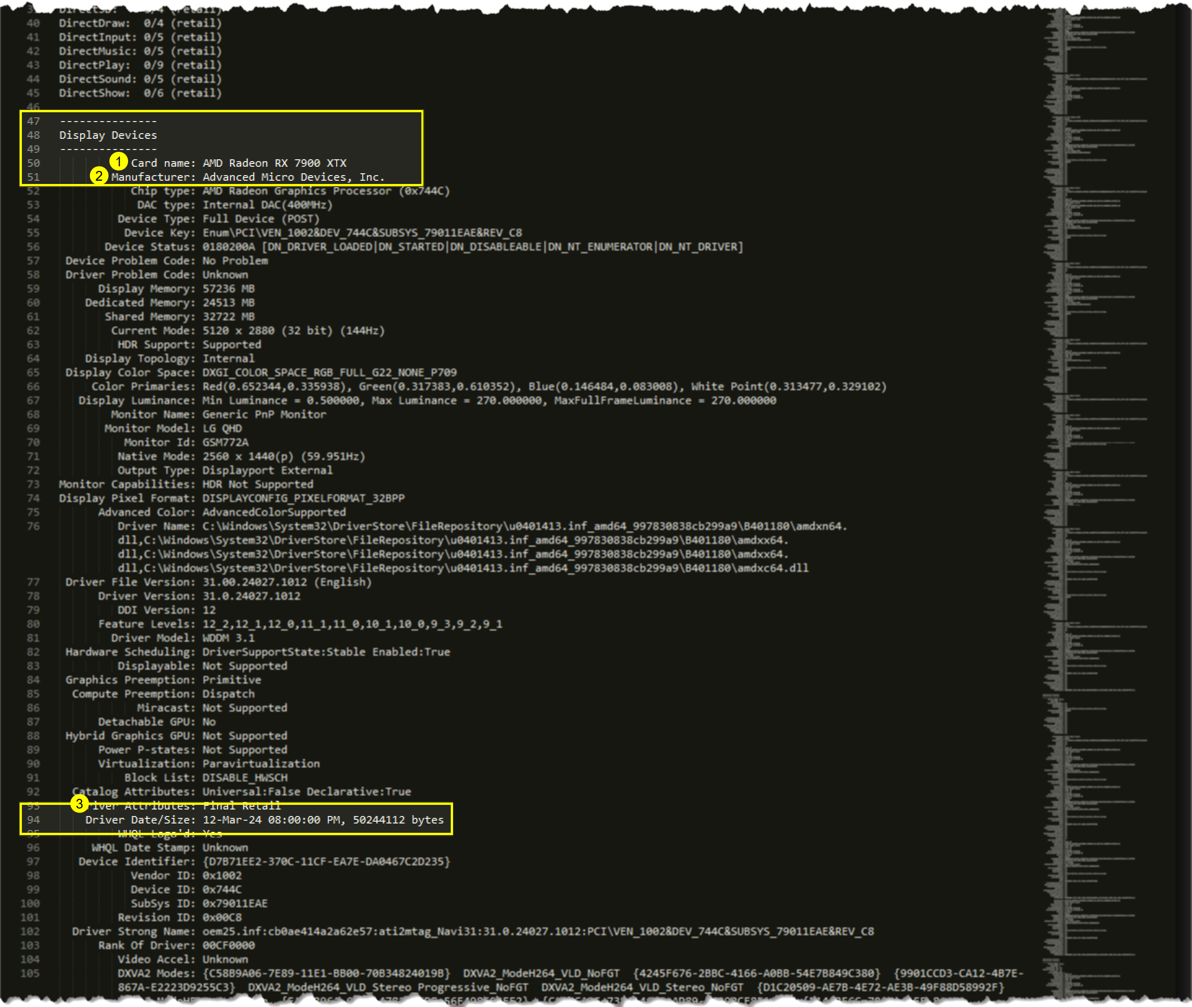
Task: Click the 'Driver Name: C:\Windows\System32' line
Action: (482, 547)
